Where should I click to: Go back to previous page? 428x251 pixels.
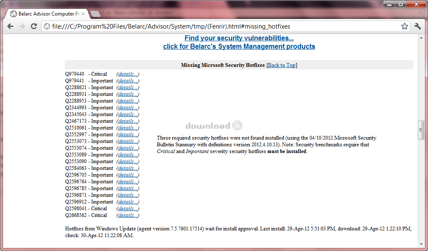(11, 26)
